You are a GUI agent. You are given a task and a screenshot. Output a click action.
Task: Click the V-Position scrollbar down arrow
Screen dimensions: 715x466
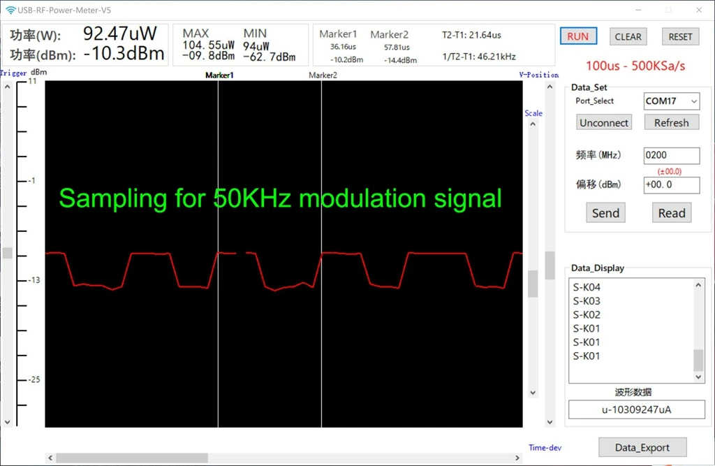point(550,421)
